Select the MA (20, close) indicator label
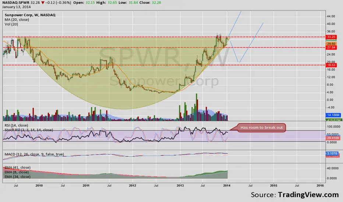This screenshot has height=202, width=343. 17,20
